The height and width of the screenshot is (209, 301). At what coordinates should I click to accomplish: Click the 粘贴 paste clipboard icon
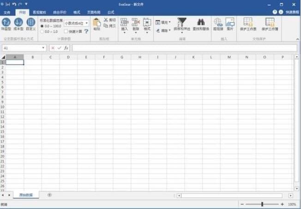pos(97,23)
